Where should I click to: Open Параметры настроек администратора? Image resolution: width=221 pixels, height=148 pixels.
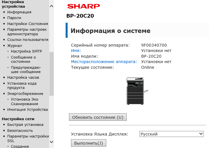[27, 32]
